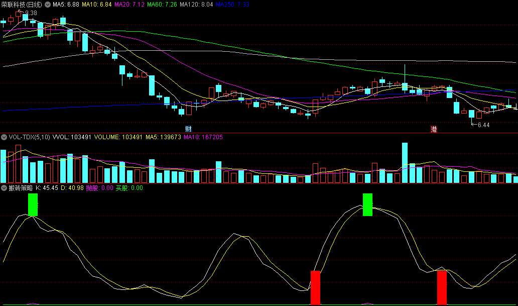This screenshot has width=518, height=306.
Task: Click the second red buy signal bar
Action: pos(442,288)
